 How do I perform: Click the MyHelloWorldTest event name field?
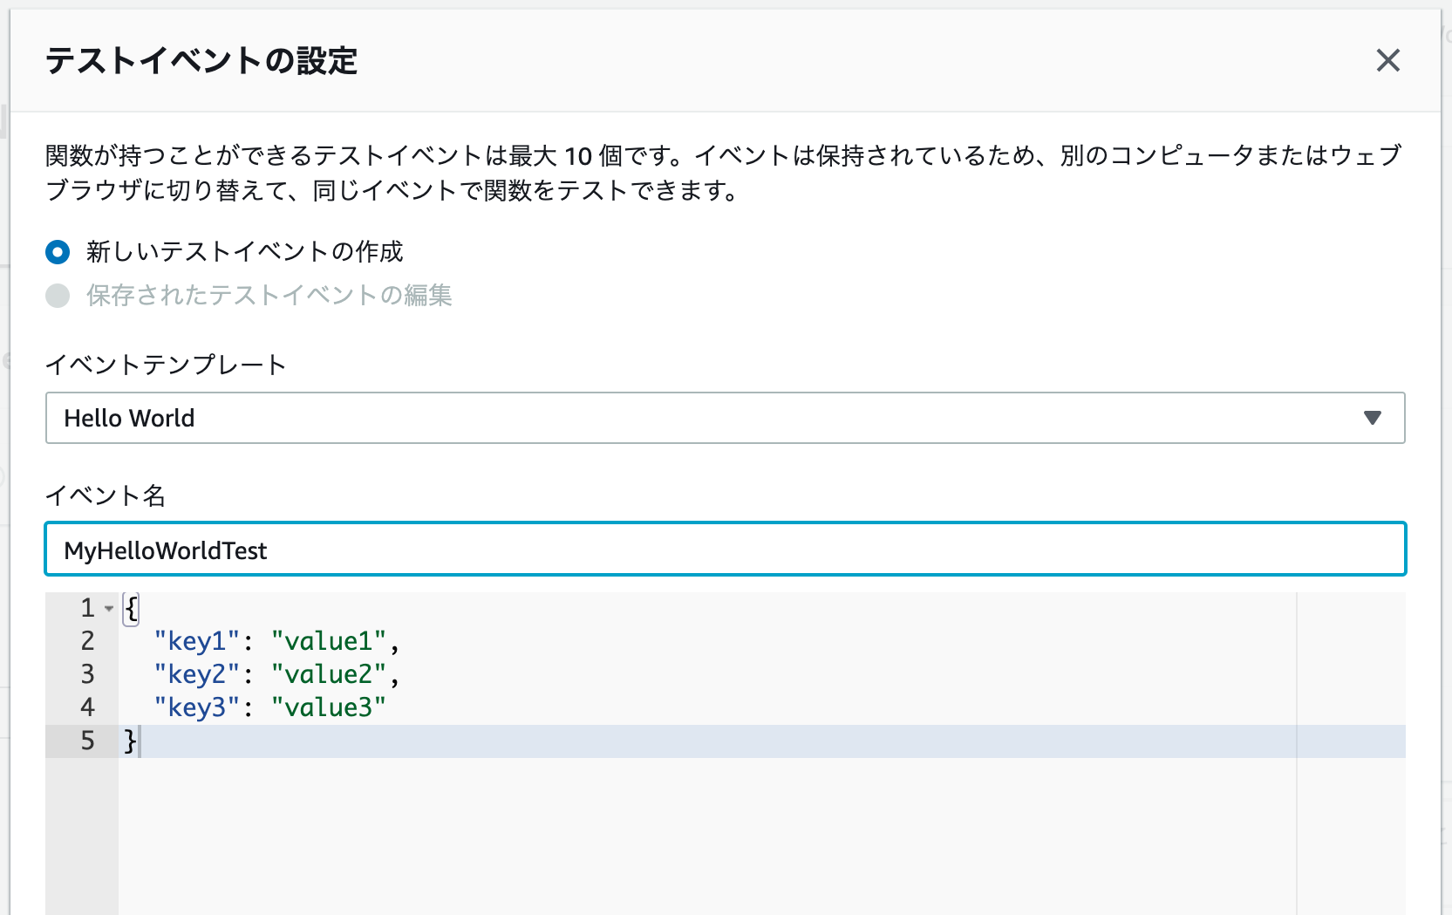[725, 550]
